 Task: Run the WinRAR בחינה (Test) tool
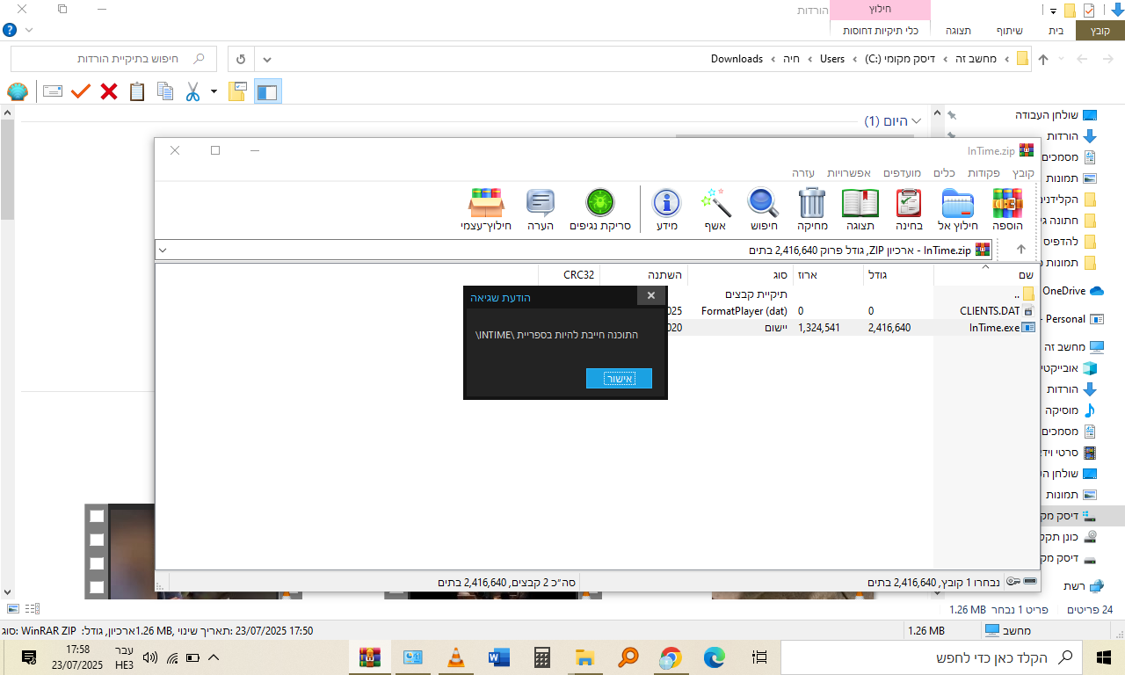909,211
